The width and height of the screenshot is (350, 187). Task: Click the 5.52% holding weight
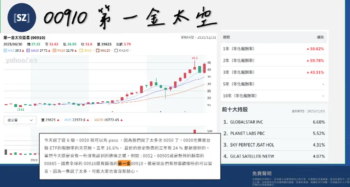(x=319, y=134)
